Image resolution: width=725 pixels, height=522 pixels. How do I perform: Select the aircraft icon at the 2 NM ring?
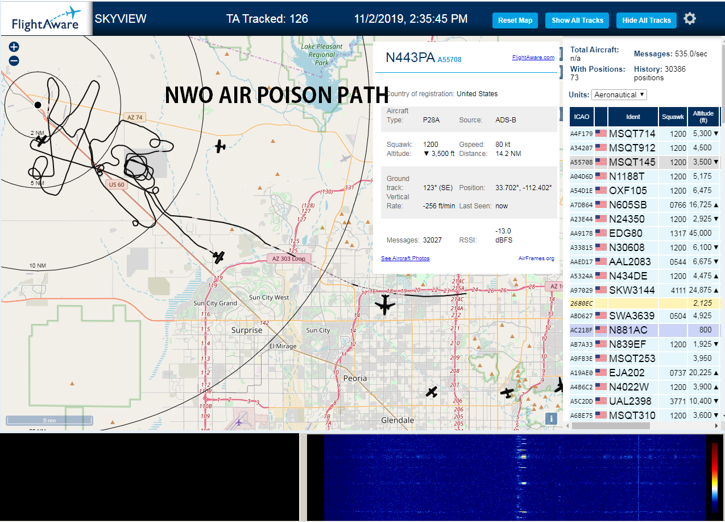point(41,140)
